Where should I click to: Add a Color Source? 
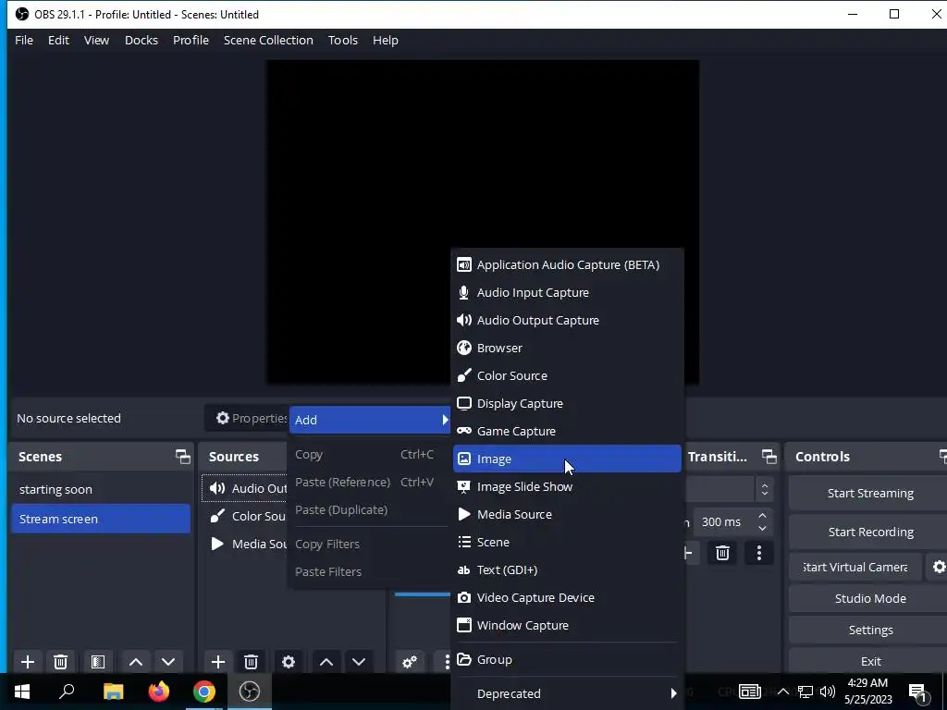[567, 375]
